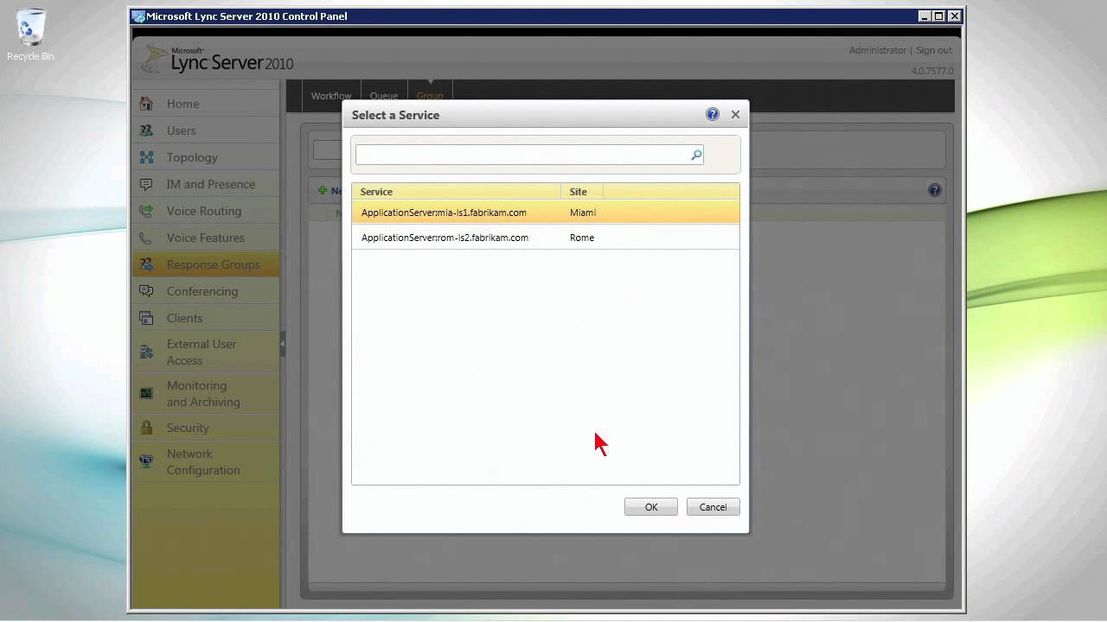Open the Voice Features navigation item
This screenshot has width=1107, height=622.
coord(206,238)
